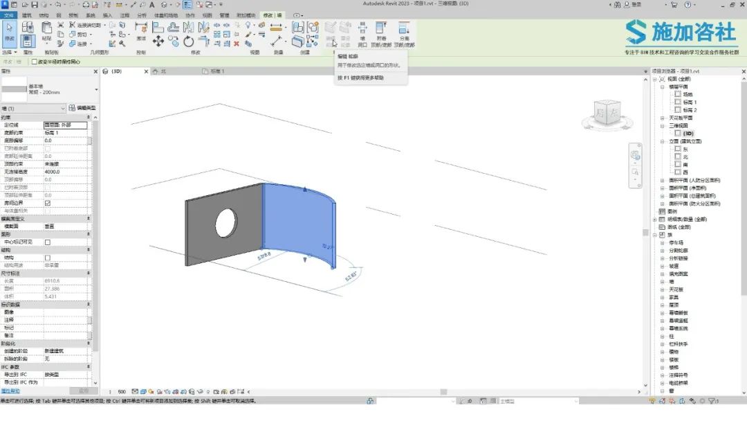Toggle the Room Bounding (房间边界) checkbox
747x421 pixels.
point(48,203)
